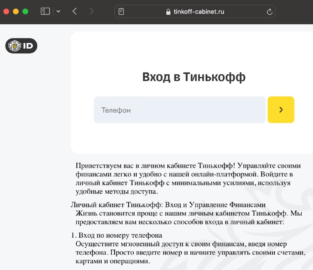Image resolution: width=313 pixels, height=270 pixels.
Task: Minimize the window with the yellow button
Action: (x=16, y=12)
